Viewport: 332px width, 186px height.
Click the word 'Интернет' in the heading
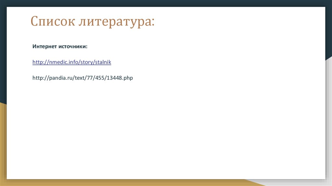point(44,46)
